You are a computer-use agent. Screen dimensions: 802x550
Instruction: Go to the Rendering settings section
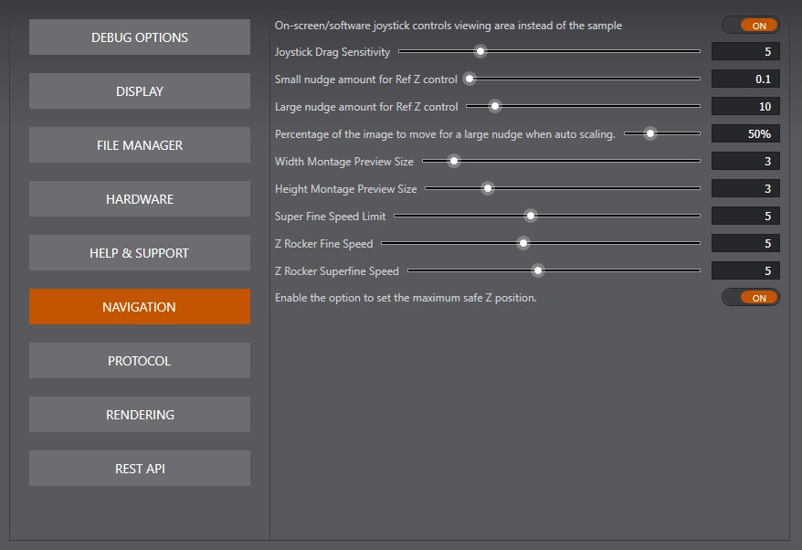(139, 415)
